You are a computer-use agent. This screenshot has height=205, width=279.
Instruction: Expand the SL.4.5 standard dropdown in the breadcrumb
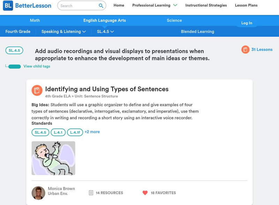point(105,32)
